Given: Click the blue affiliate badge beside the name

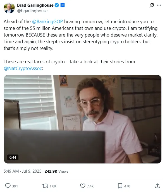Looking at the screenshot, I should pyautogui.click(x=63, y=5).
